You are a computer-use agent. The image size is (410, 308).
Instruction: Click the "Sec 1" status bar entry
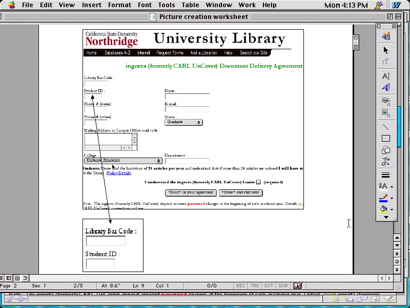[x=39, y=286]
